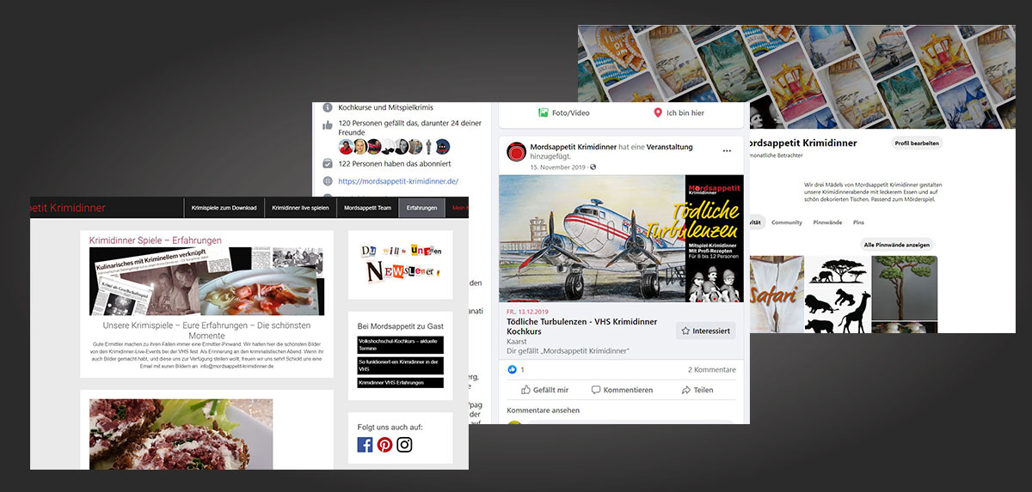Click the event location 'Kaarst'
Screen dimensions: 1032x492
point(517,341)
